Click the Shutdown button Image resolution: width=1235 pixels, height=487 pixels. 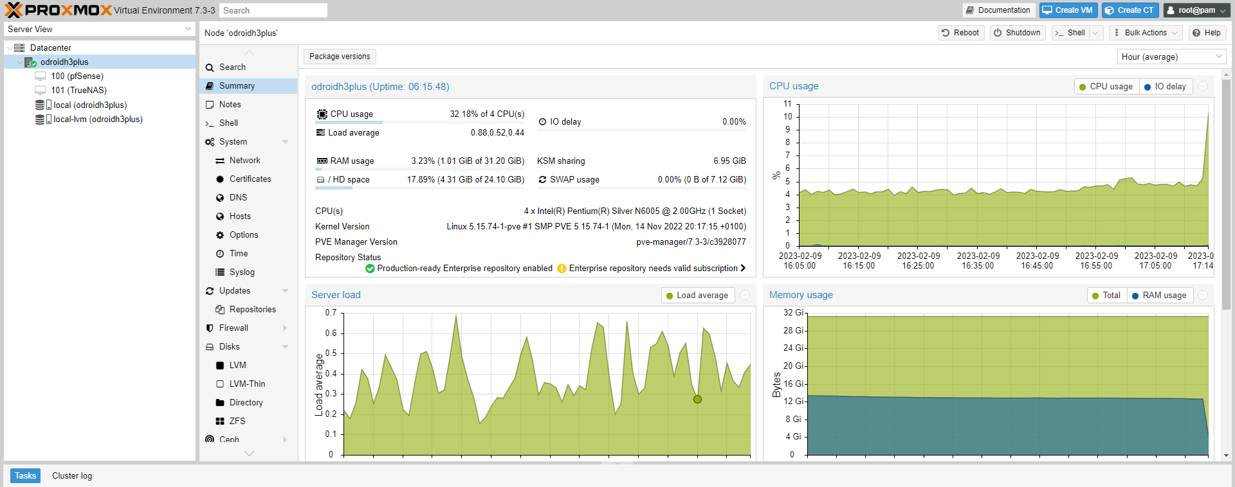coord(1018,33)
